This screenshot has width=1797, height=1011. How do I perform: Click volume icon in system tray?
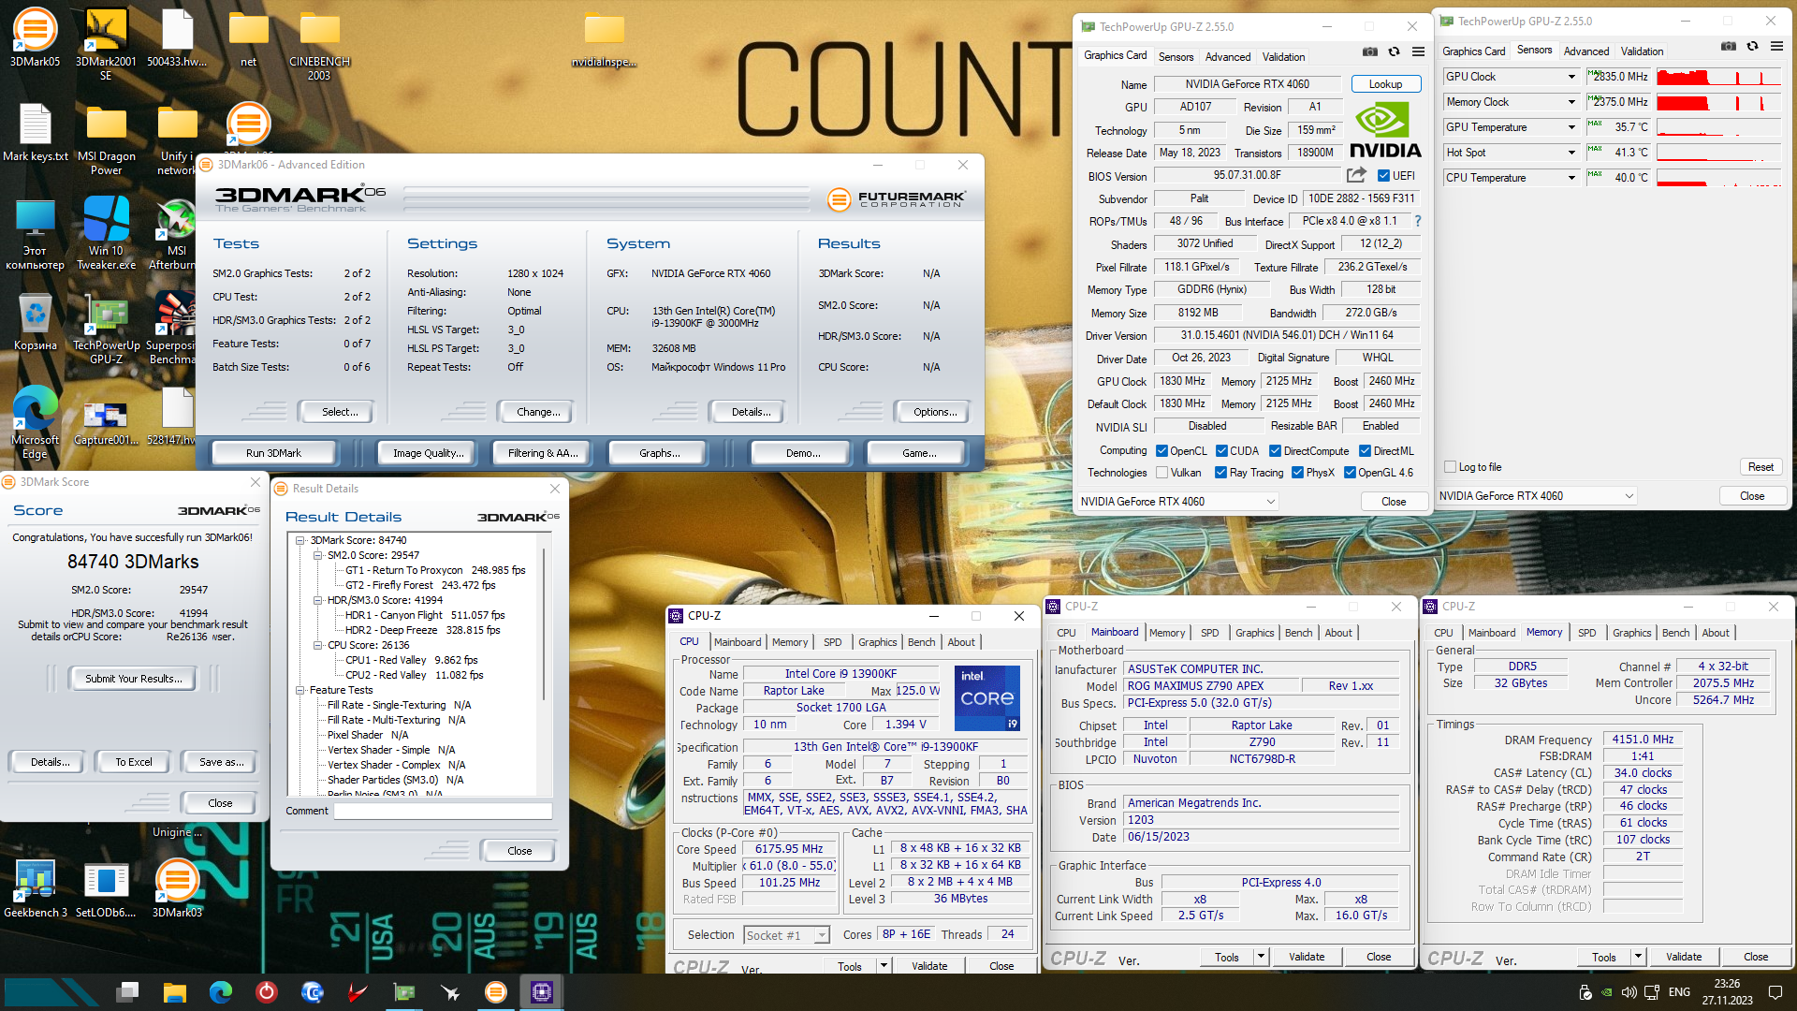[1629, 992]
